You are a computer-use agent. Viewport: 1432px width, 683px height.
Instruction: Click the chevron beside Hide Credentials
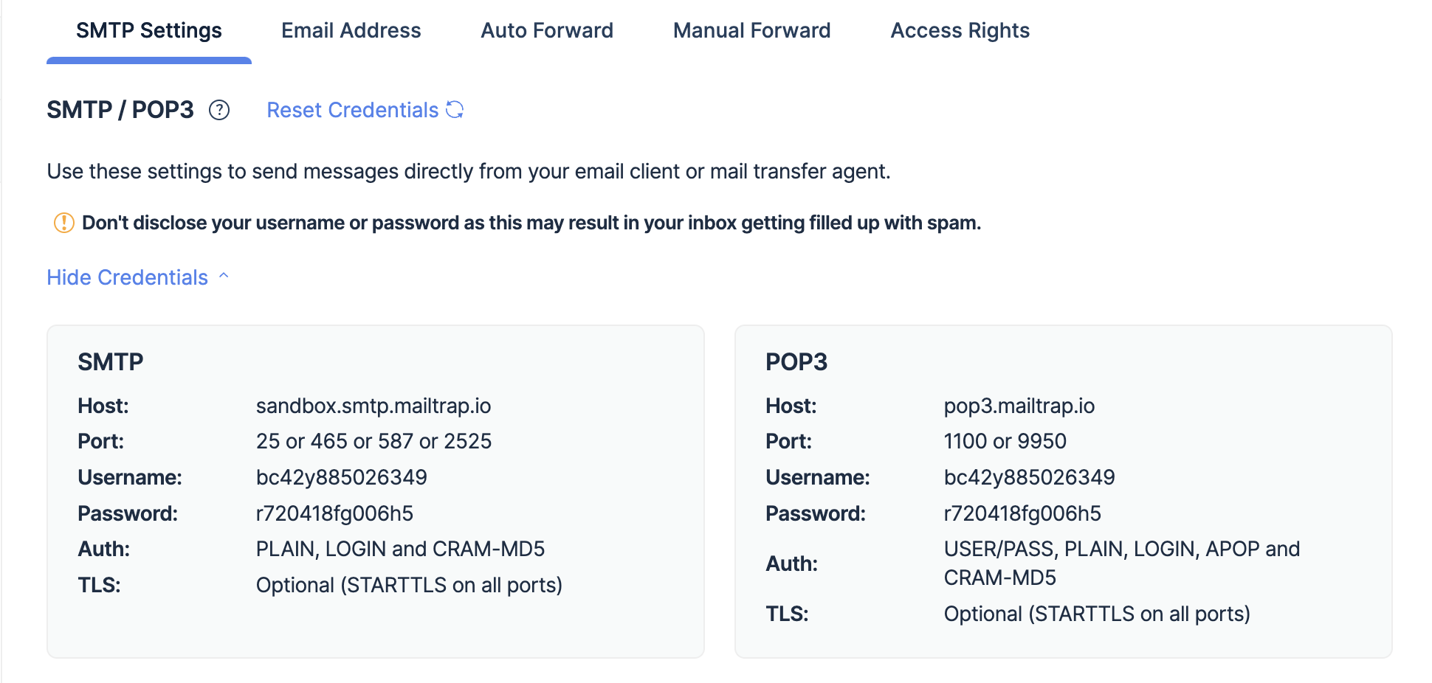point(224,276)
